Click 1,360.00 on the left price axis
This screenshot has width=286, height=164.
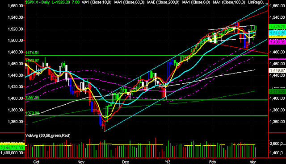(x=15, y=122)
